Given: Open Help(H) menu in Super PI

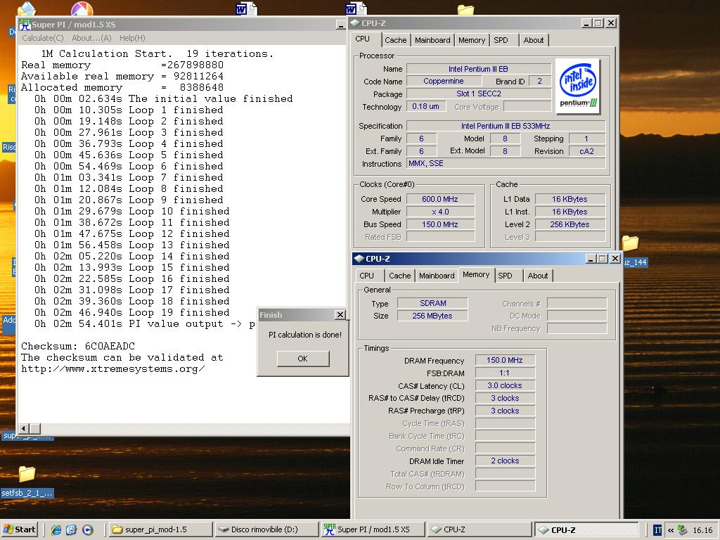Looking at the screenshot, I should (x=132, y=38).
